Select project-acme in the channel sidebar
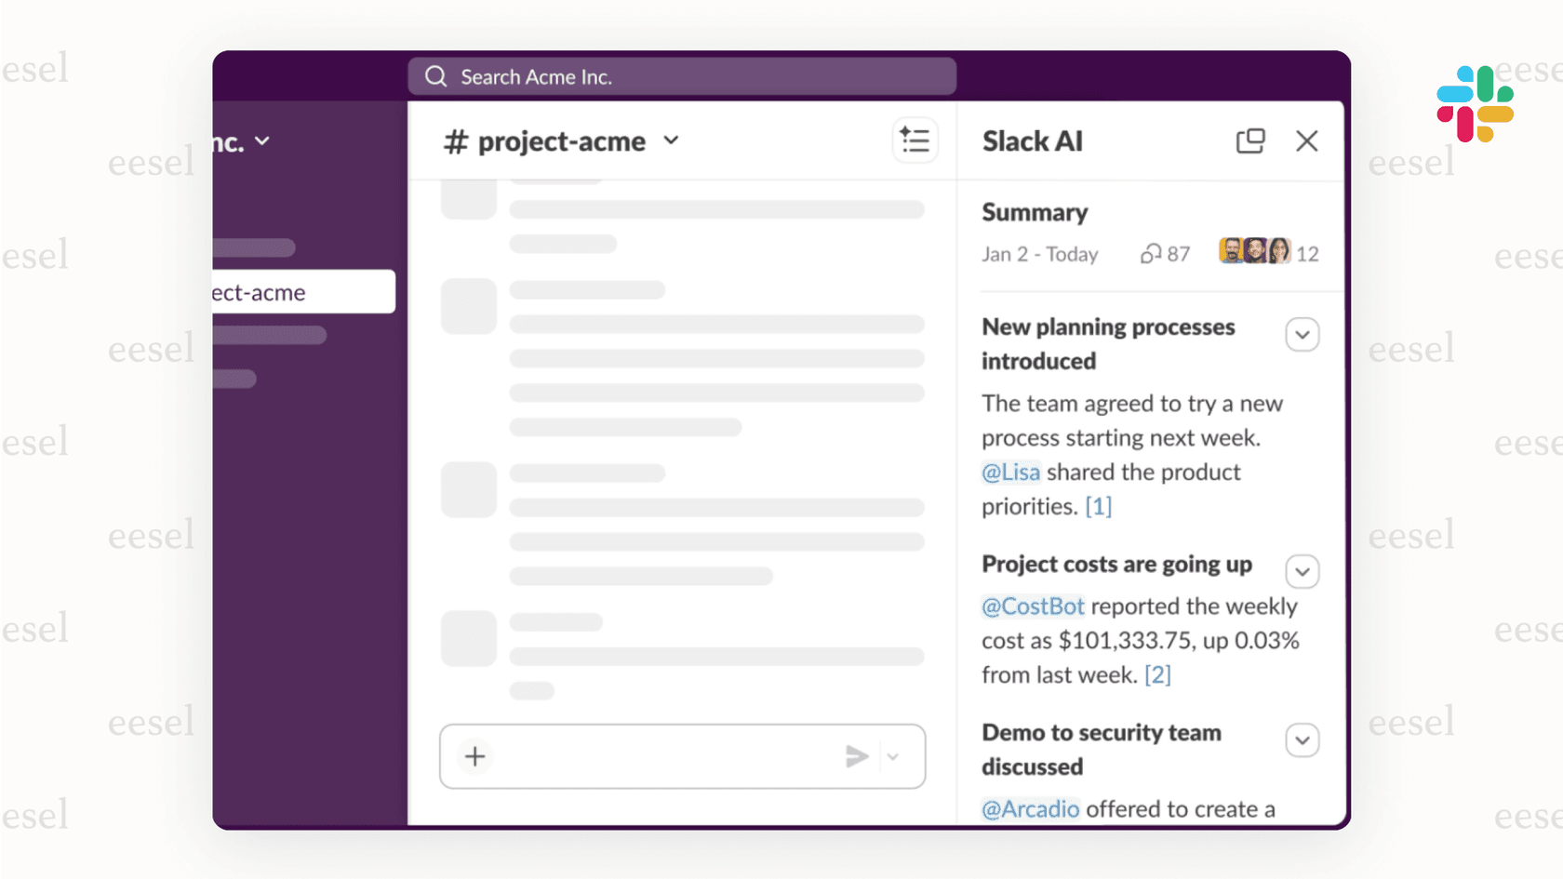The width and height of the screenshot is (1563, 879). [279, 291]
